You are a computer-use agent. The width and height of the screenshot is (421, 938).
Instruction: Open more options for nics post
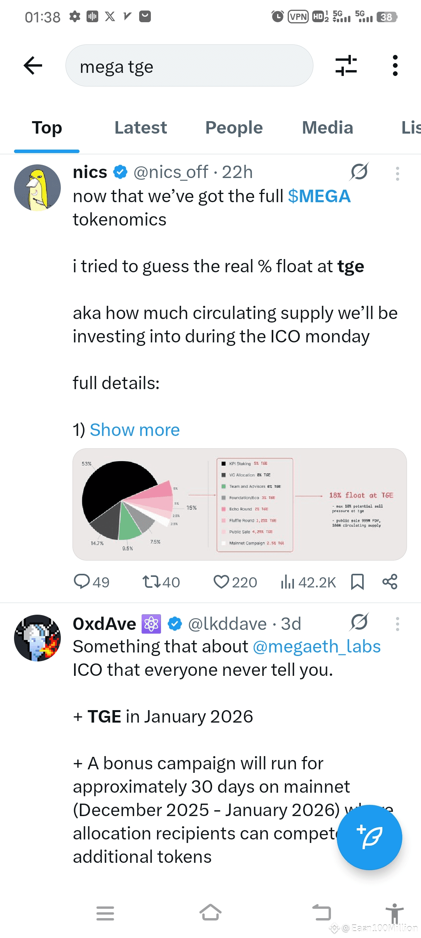pyautogui.click(x=397, y=174)
